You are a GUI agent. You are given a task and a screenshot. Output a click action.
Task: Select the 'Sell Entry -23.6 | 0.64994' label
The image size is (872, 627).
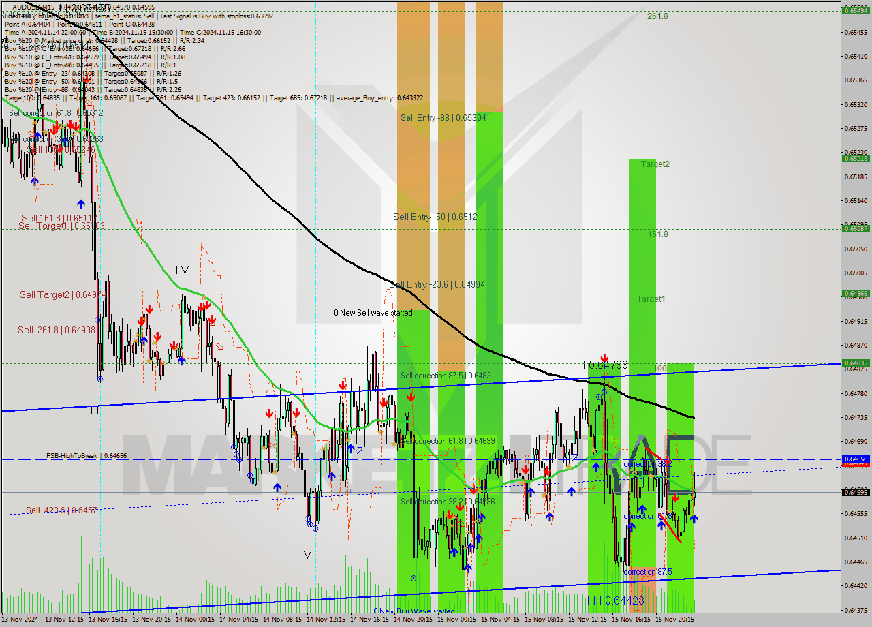pos(437,284)
